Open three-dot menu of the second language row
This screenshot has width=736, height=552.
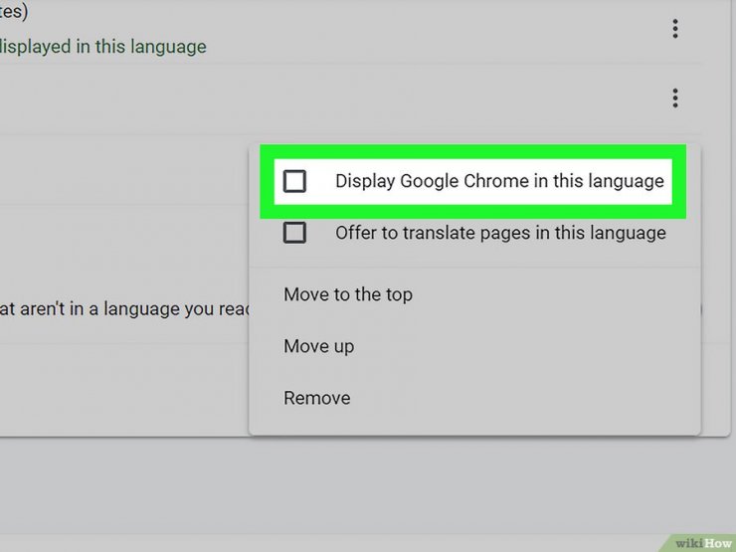tap(675, 98)
